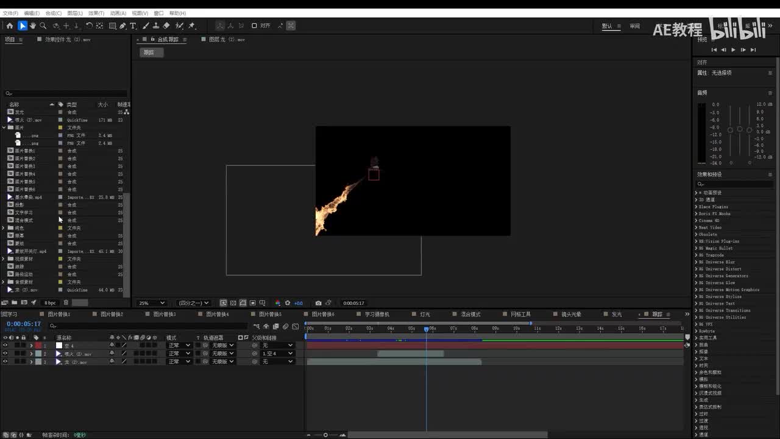
Task: Select the Type text tool
Action: (x=133, y=26)
